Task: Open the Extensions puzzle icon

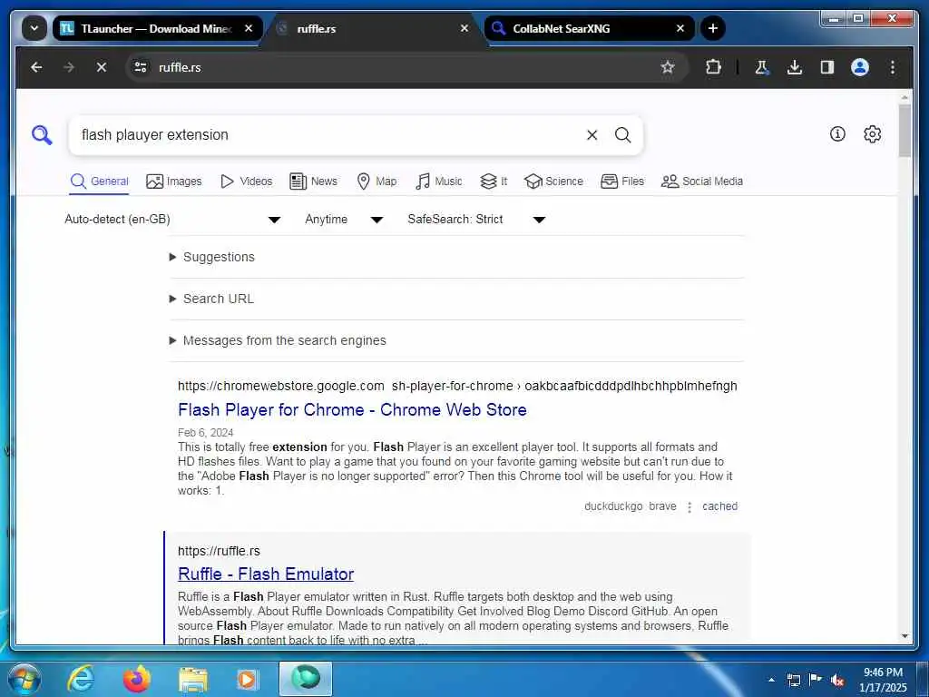Action: point(713,67)
